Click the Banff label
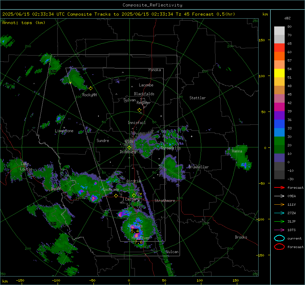The width and height of the screenshot is (305, 285). click(x=56, y=189)
